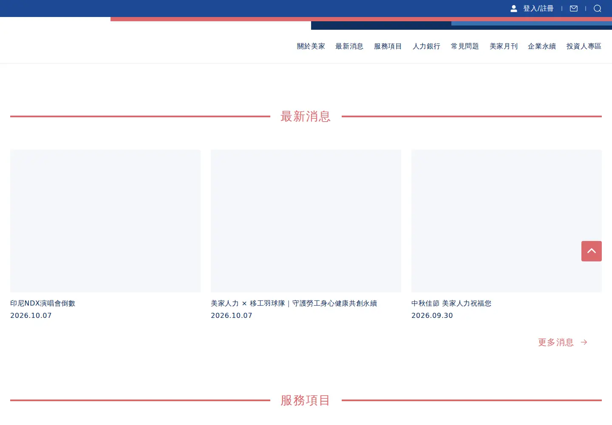Open 常見問題 navigation item

(x=465, y=46)
